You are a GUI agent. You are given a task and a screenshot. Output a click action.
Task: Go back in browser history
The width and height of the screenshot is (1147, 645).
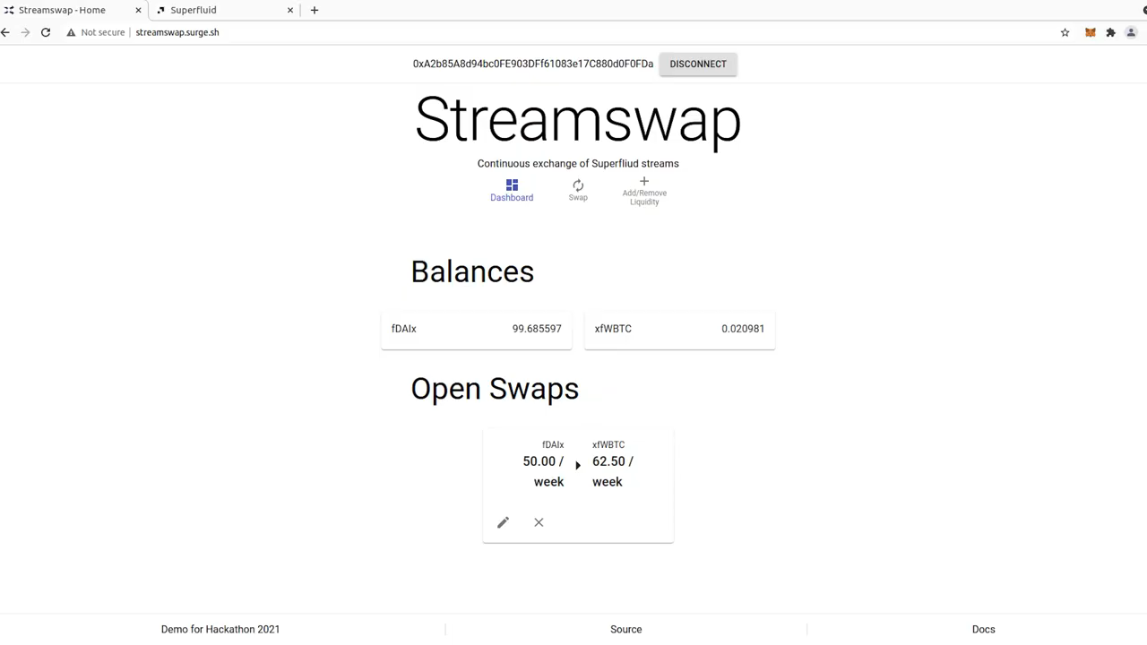[5, 32]
